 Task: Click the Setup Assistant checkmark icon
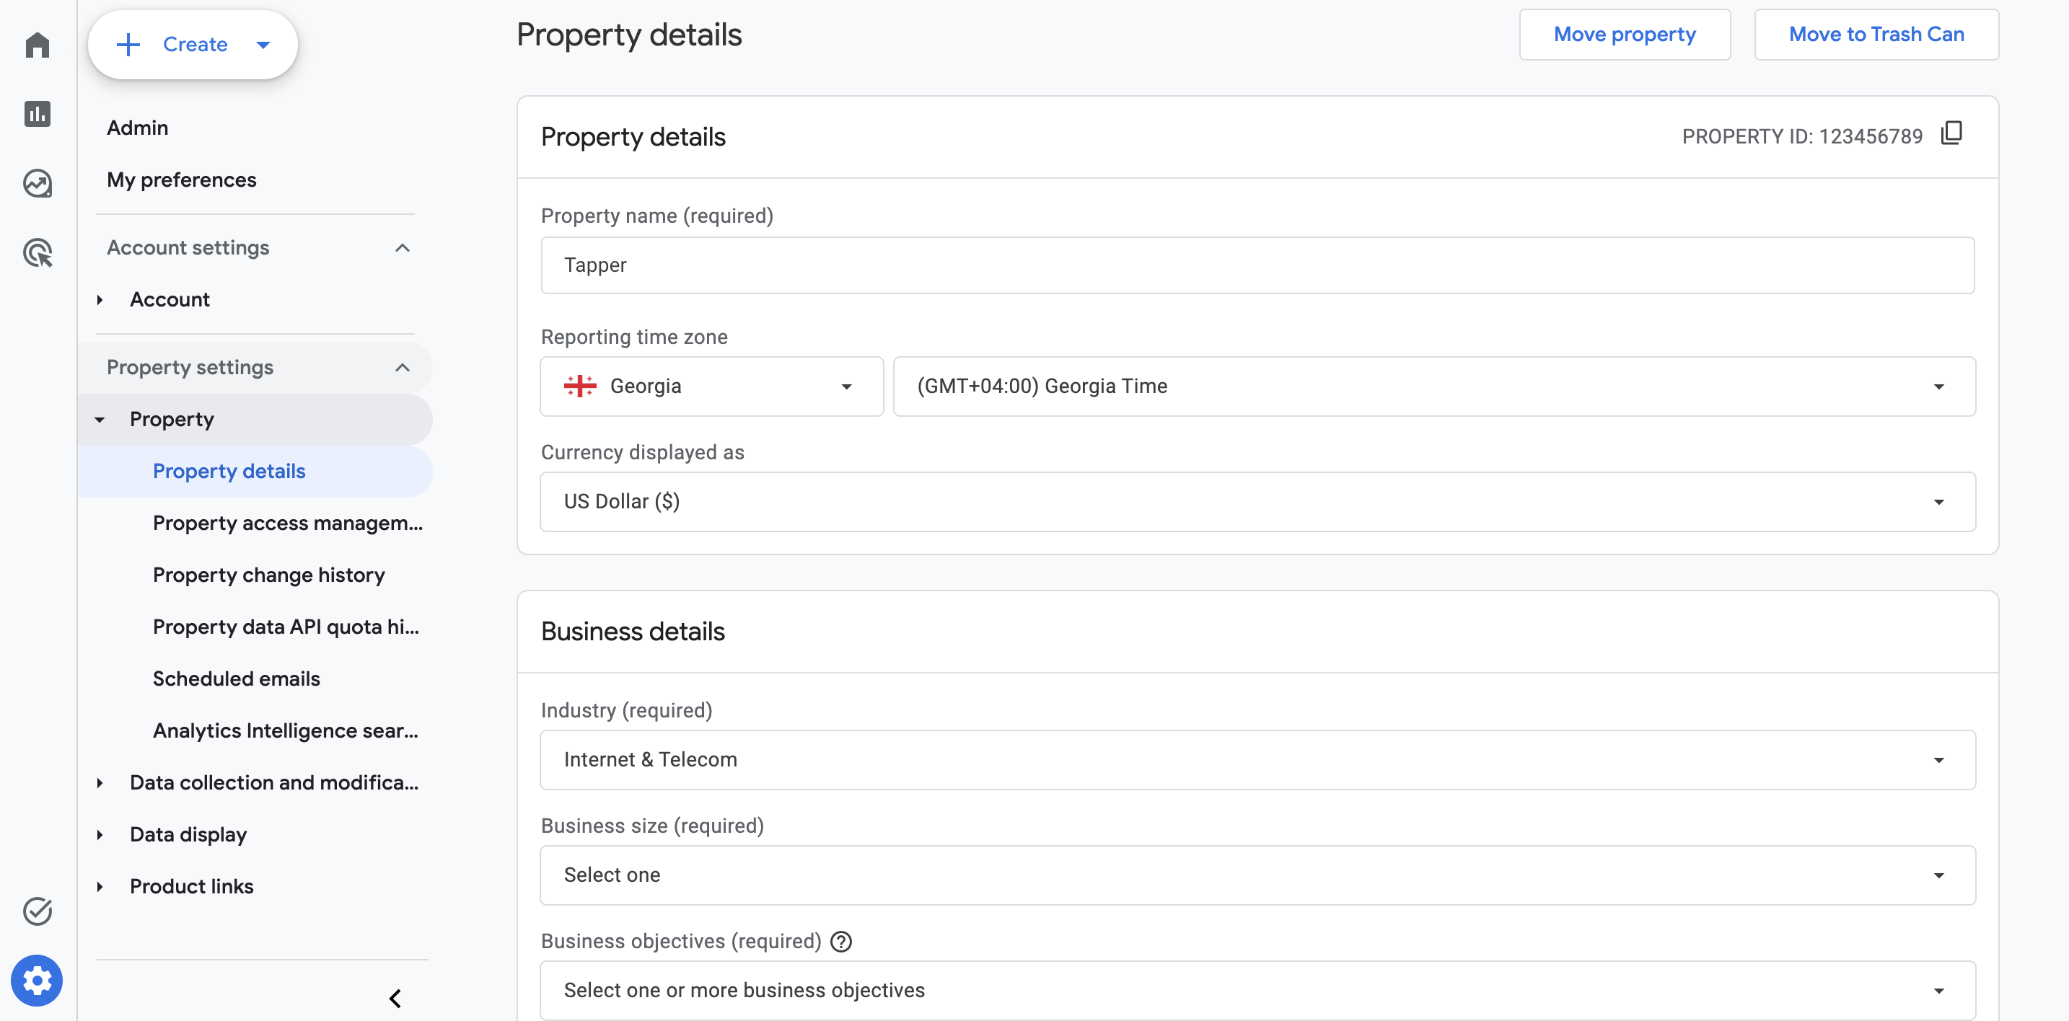pos(37,911)
